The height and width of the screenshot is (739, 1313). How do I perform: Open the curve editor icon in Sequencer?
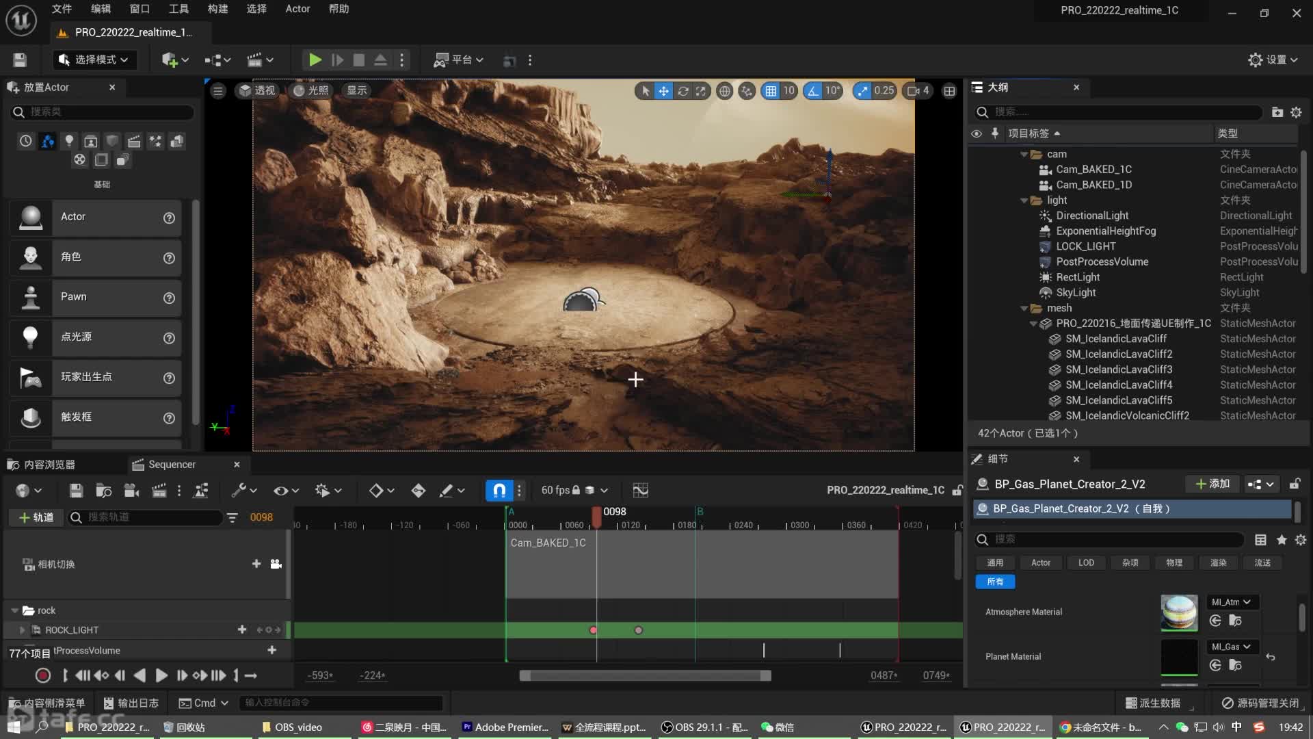(x=641, y=491)
